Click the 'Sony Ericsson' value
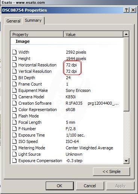Viewport: 138px width, 194px height. point(78,90)
